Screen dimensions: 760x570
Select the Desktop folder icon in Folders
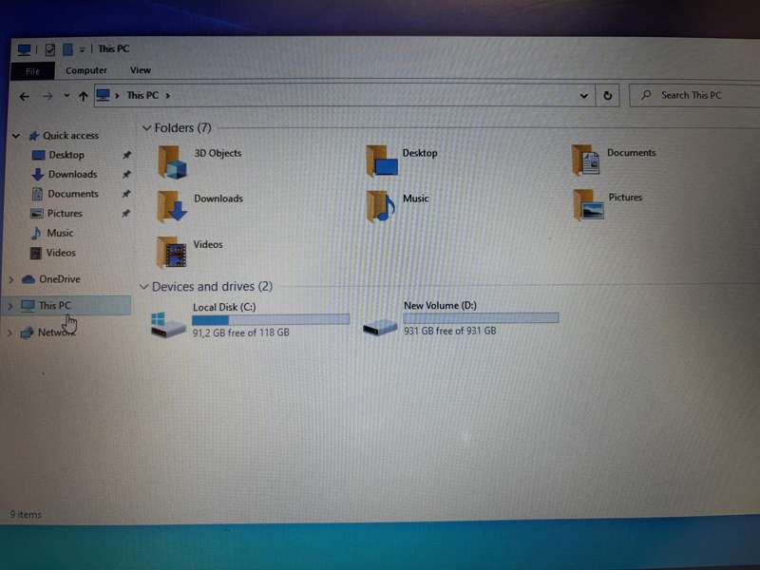(x=382, y=161)
